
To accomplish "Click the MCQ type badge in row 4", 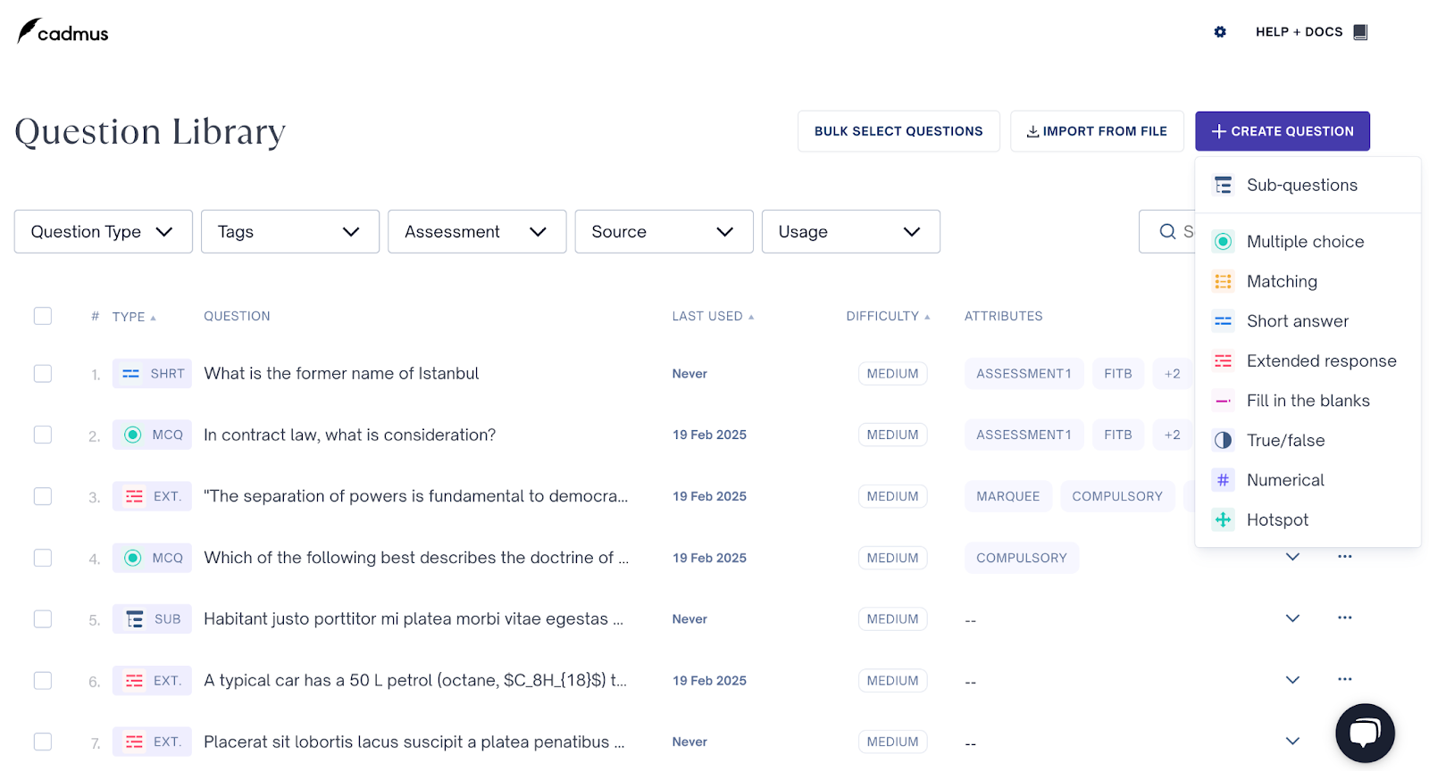I will point(152,558).
